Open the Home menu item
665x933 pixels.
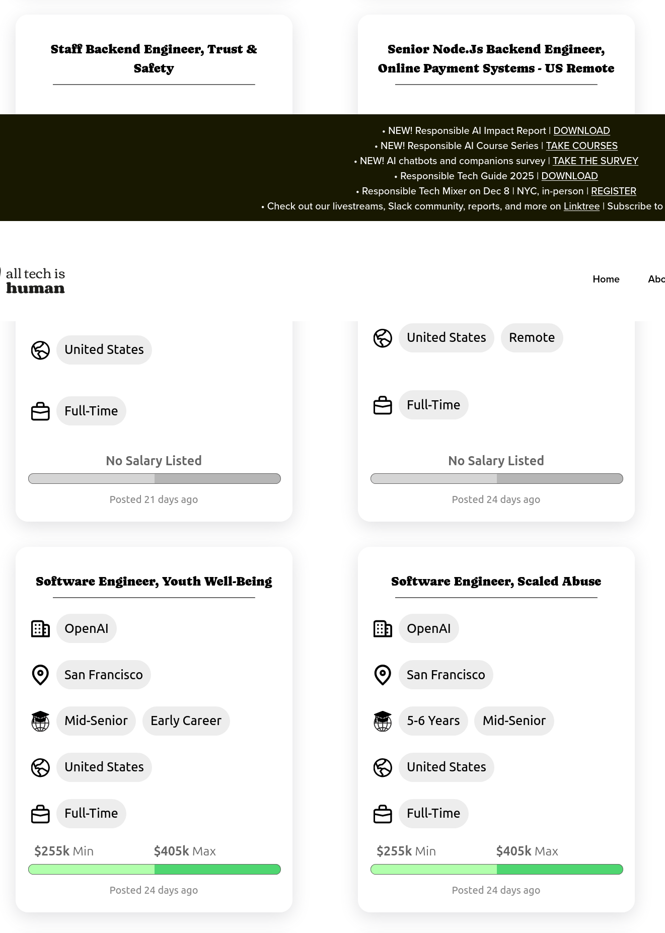[606, 279]
